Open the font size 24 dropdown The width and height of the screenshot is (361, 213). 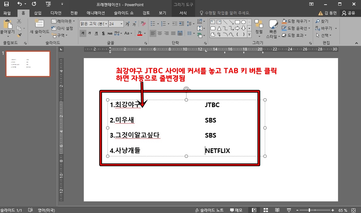click(x=122, y=24)
